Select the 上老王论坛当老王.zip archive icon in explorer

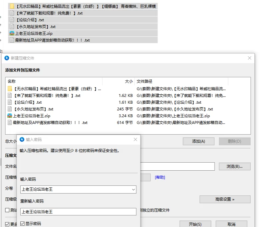click(x=12, y=33)
